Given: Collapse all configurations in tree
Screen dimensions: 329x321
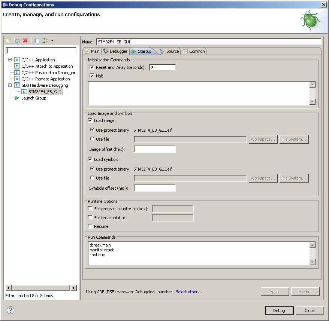Looking at the screenshot, I should click(x=37, y=40).
